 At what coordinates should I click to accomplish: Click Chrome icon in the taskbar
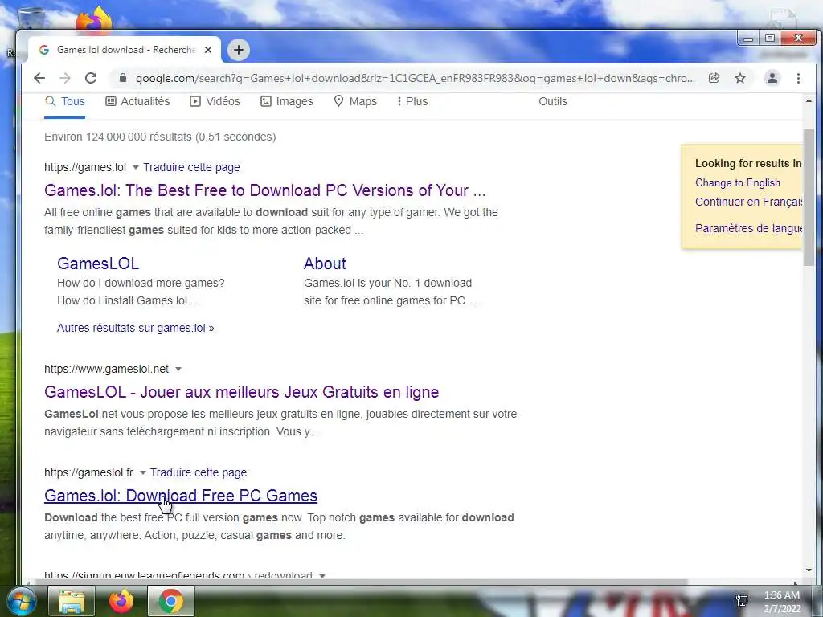pyautogui.click(x=171, y=601)
